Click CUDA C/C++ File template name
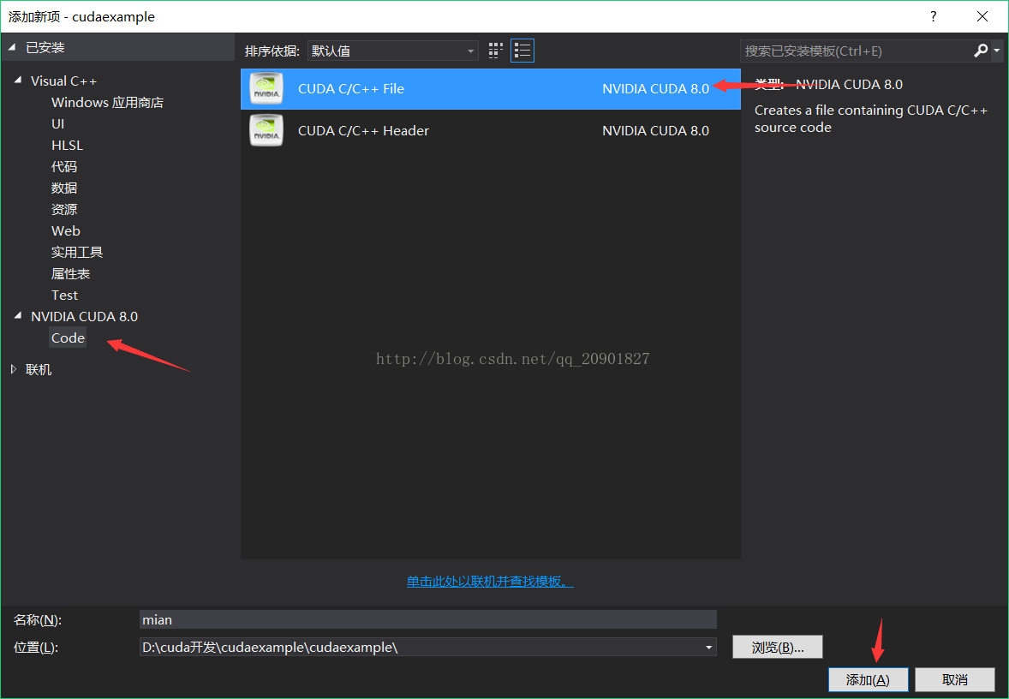 point(351,89)
